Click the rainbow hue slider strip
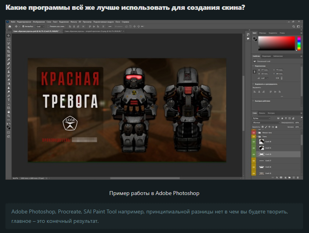This screenshot has width=309, height=233. point(299,43)
